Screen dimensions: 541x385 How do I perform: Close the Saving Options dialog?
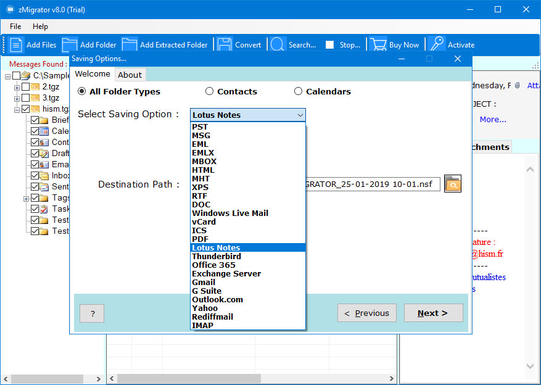pos(458,59)
